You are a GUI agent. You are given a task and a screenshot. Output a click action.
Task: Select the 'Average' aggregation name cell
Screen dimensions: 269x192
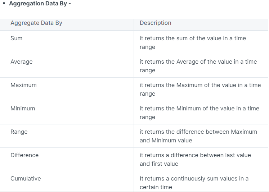click(22, 62)
